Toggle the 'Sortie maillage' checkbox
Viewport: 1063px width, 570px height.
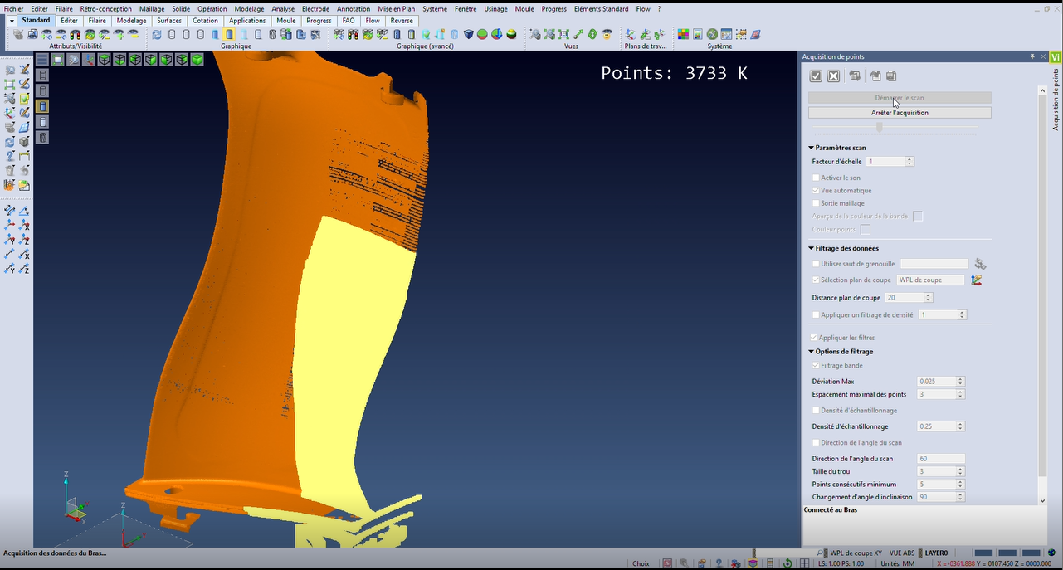point(816,203)
